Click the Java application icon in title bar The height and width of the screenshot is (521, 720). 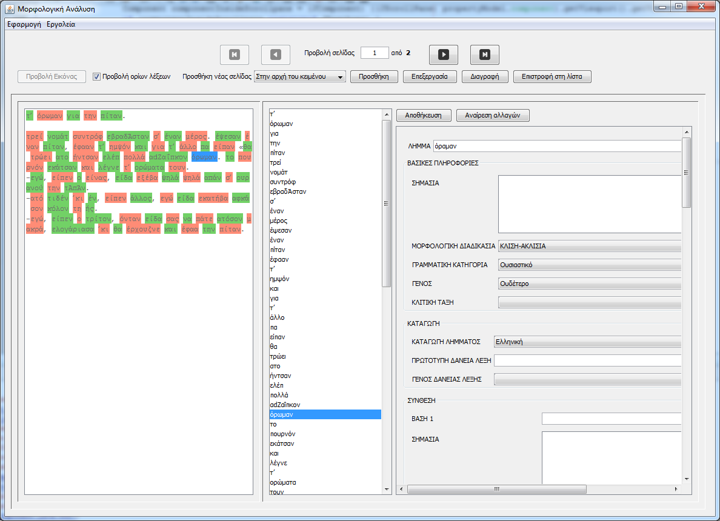[10, 8]
